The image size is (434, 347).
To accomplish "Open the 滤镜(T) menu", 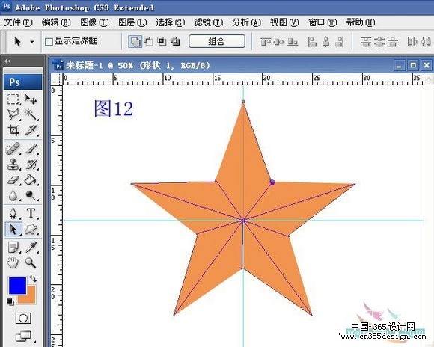I will 208,22.
